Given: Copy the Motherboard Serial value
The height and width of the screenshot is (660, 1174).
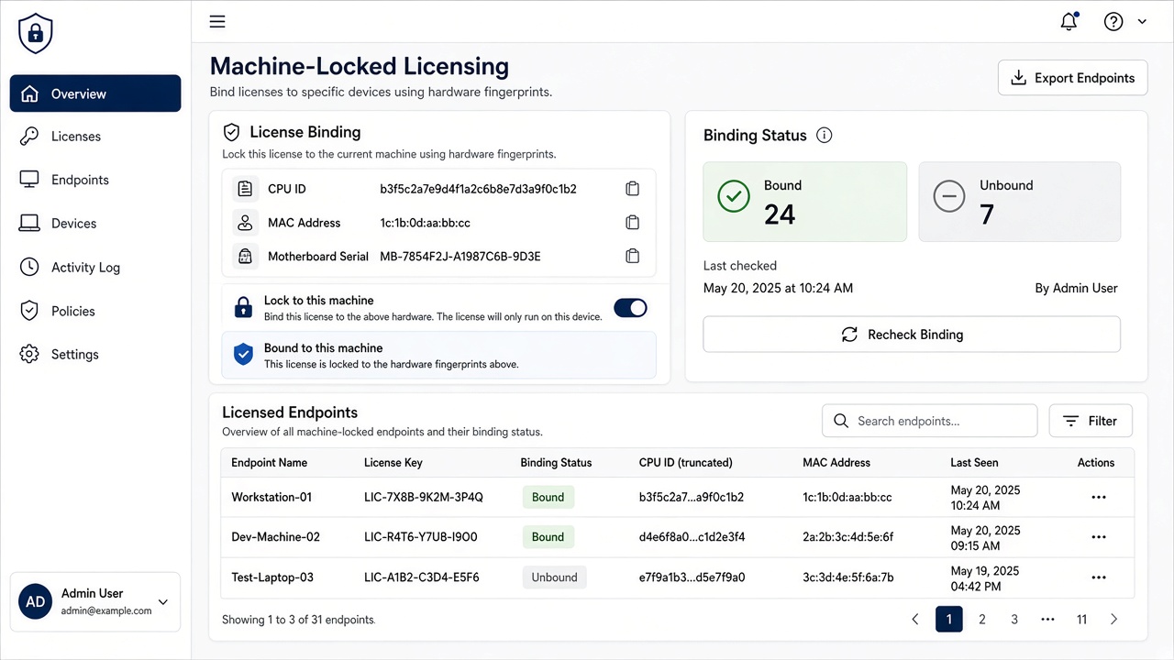Looking at the screenshot, I should tap(632, 257).
